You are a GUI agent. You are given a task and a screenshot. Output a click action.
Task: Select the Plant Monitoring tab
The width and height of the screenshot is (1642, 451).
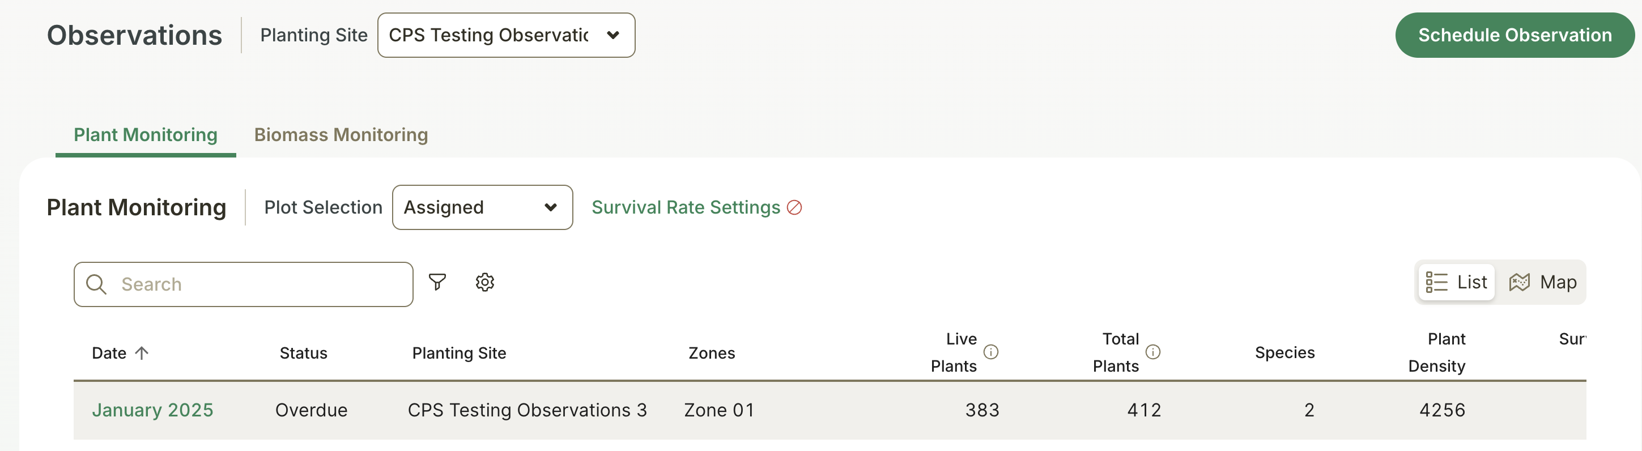click(x=145, y=135)
